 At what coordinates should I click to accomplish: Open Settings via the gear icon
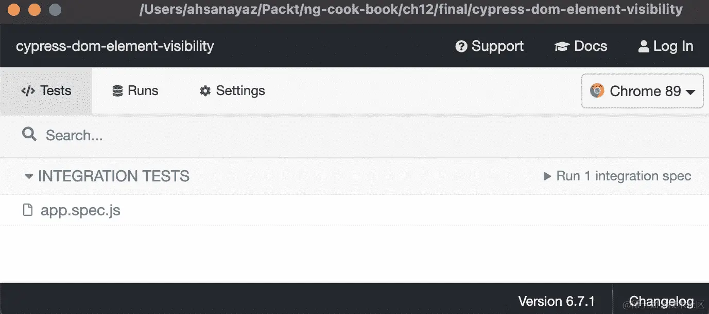pyautogui.click(x=205, y=90)
